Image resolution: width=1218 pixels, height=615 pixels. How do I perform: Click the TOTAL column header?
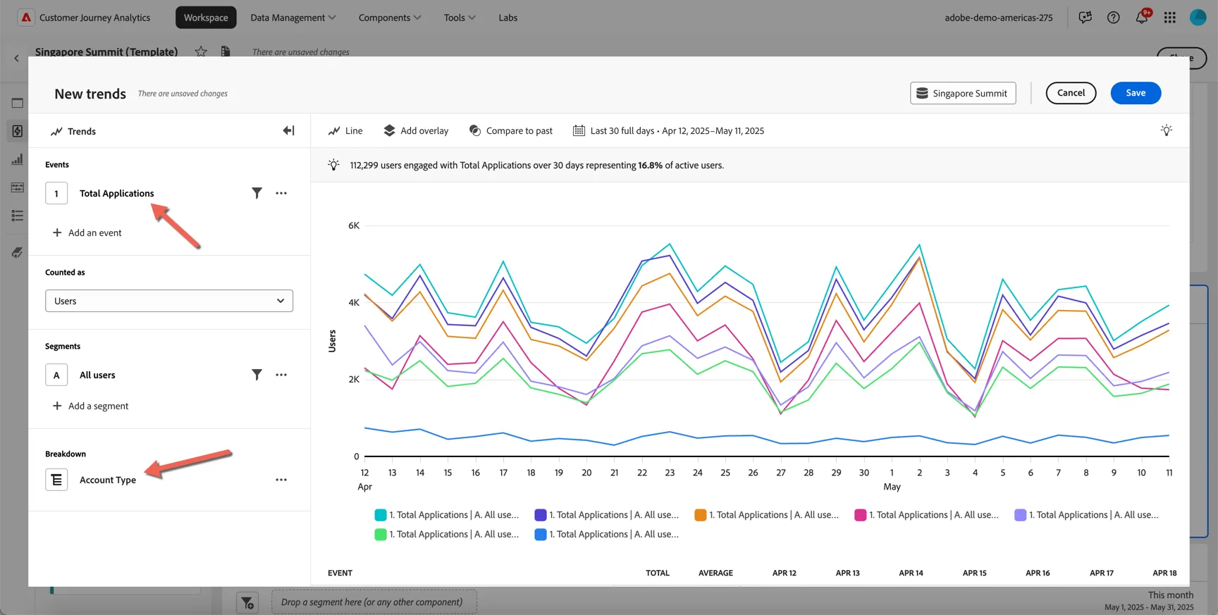(658, 573)
